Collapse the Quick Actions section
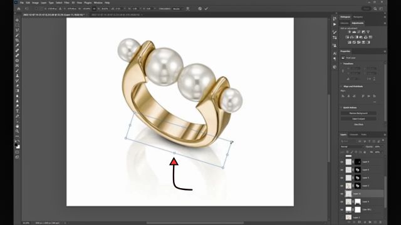The image size is (401, 225). click(x=341, y=107)
